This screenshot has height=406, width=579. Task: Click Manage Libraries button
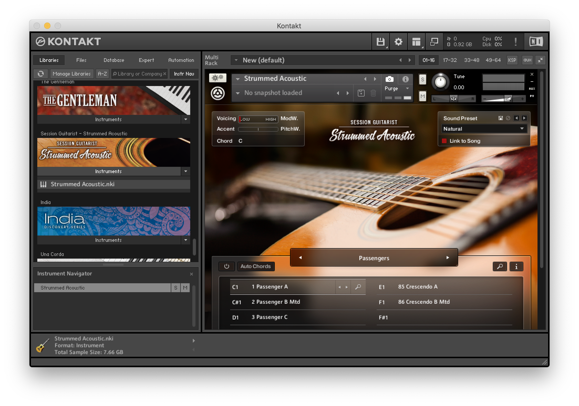(71, 74)
